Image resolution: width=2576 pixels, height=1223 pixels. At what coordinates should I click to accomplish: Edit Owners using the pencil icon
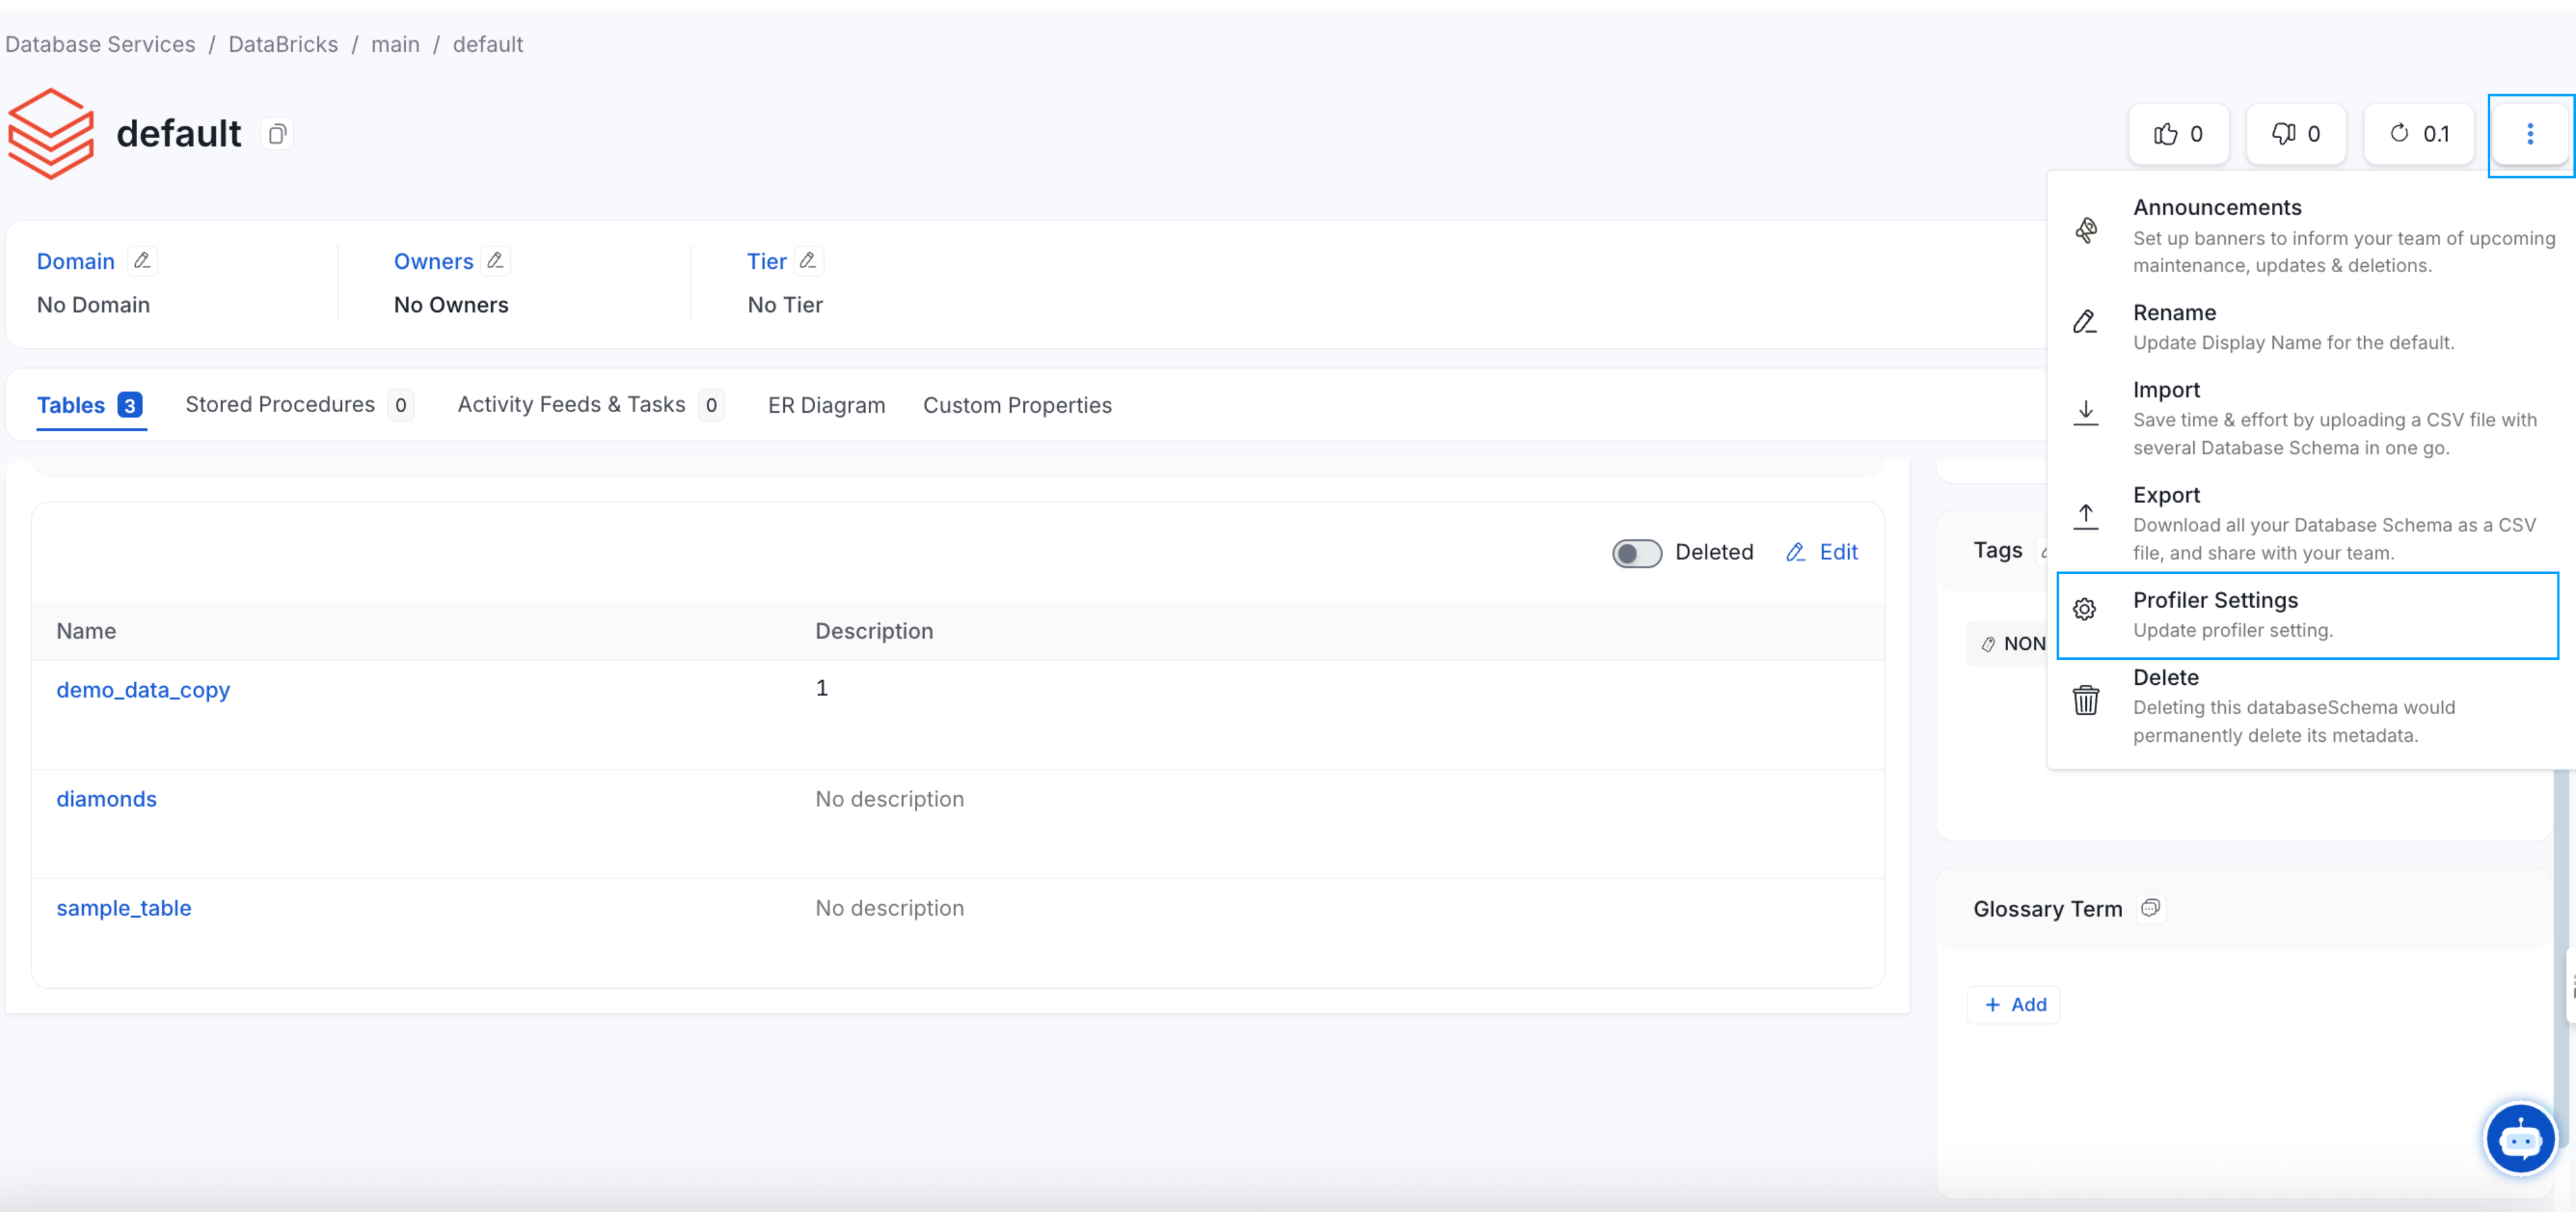[495, 261]
